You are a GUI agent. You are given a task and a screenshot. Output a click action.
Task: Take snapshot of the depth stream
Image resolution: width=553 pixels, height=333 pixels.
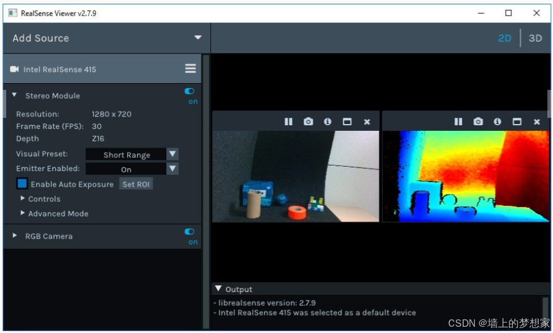pyautogui.click(x=478, y=122)
